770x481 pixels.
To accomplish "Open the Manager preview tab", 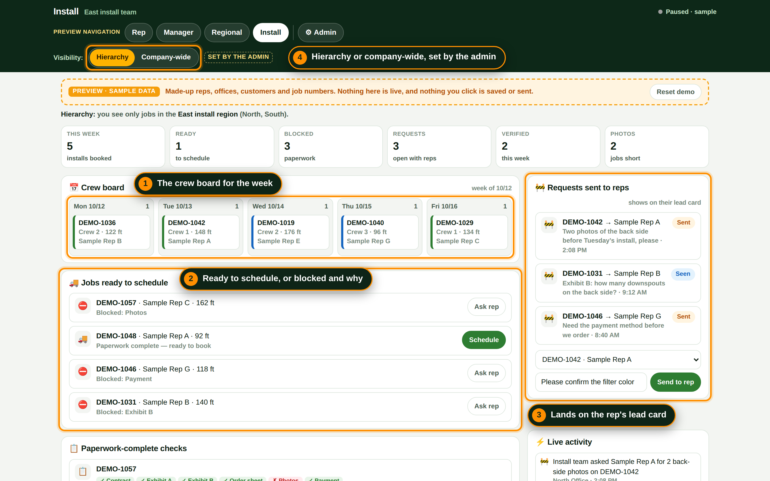I will pyautogui.click(x=179, y=32).
